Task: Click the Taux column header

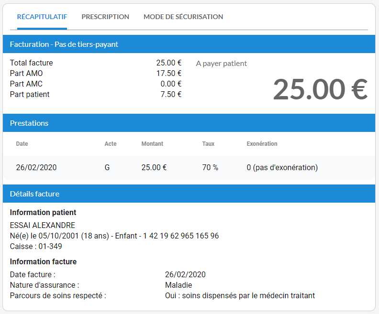Action: coord(208,144)
